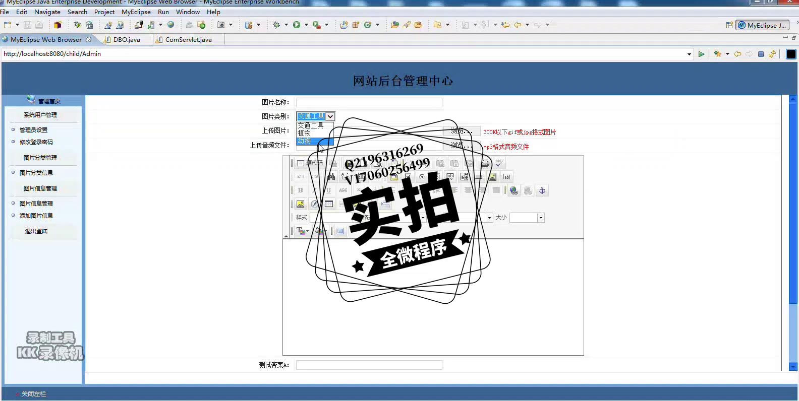799x401 pixels.
Task: Click 图片分类信息 sidebar link
Action: (36, 173)
